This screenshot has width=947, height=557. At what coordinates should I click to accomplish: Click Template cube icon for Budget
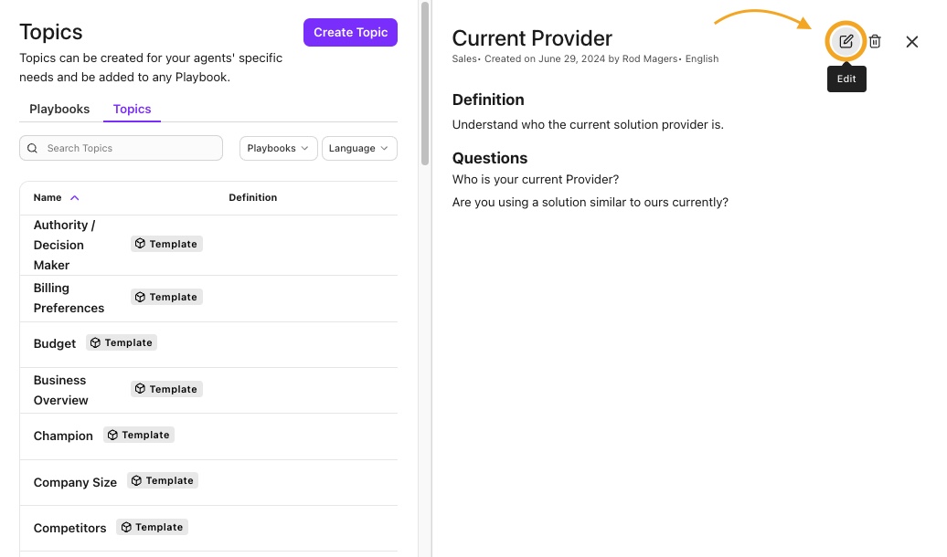[x=95, y=342]
